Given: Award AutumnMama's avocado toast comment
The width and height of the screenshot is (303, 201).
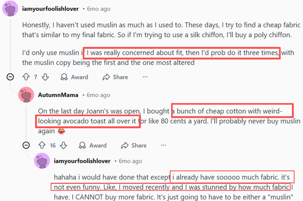Looking at the screenshot, I should (93, 145).
